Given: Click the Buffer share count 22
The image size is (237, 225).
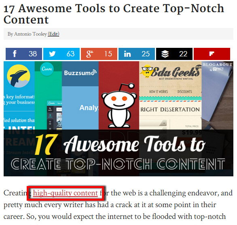Looking at the screenshot, I should click(183, 54).
